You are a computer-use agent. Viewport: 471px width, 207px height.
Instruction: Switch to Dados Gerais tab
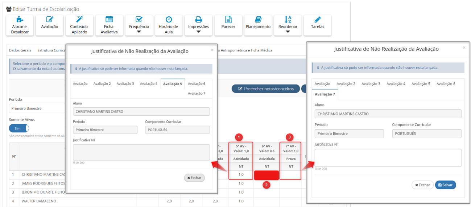20,50
